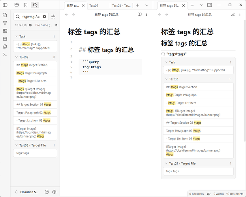Minimize the Obsidian window
This screenshot has height=197, width=246.
[219, 5]
